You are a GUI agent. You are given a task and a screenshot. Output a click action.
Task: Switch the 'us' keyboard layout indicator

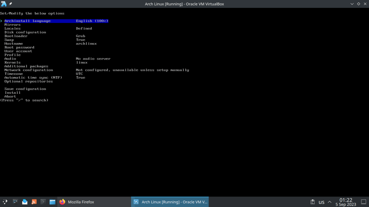(x=321, y=202)
